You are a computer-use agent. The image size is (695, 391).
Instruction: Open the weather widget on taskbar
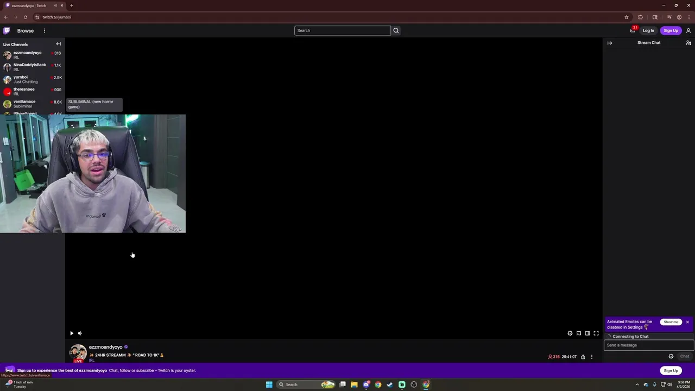[x=20, y=384]
